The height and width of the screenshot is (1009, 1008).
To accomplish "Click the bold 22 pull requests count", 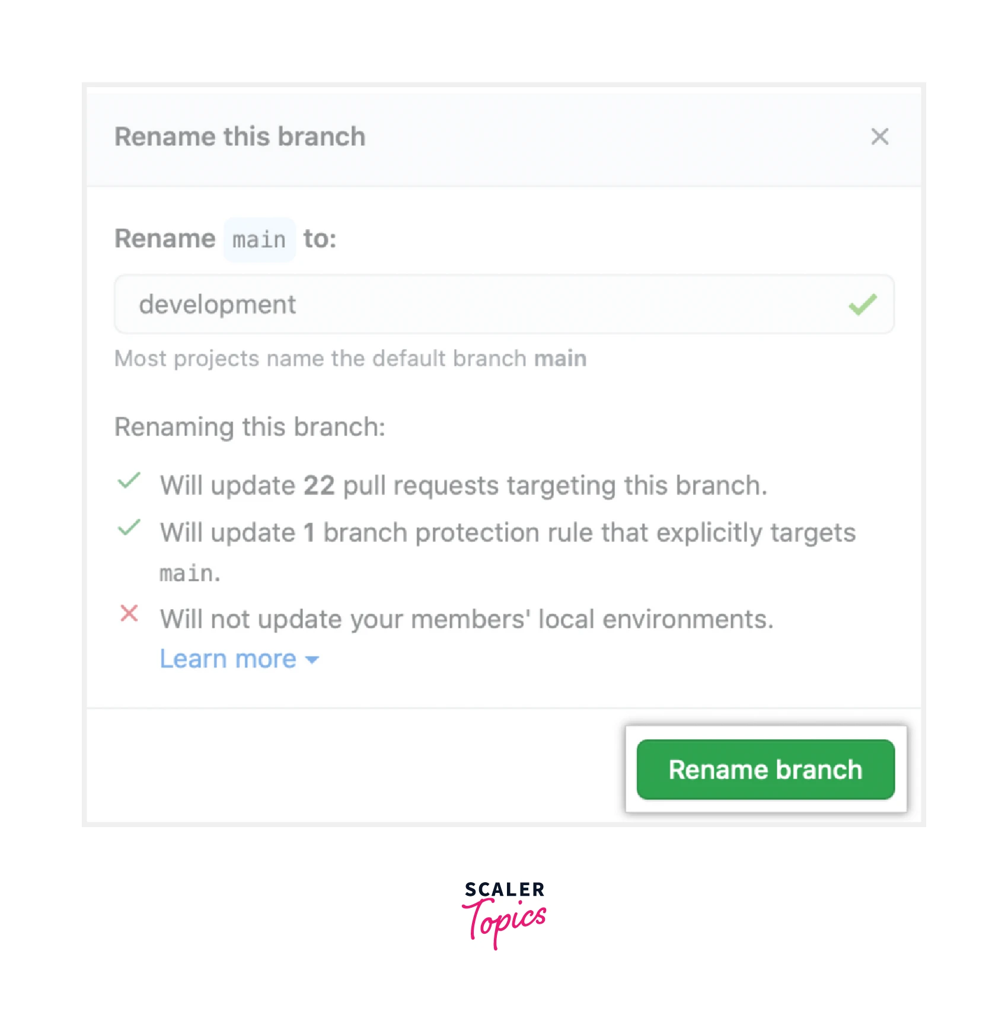I will tap(319, 486).
